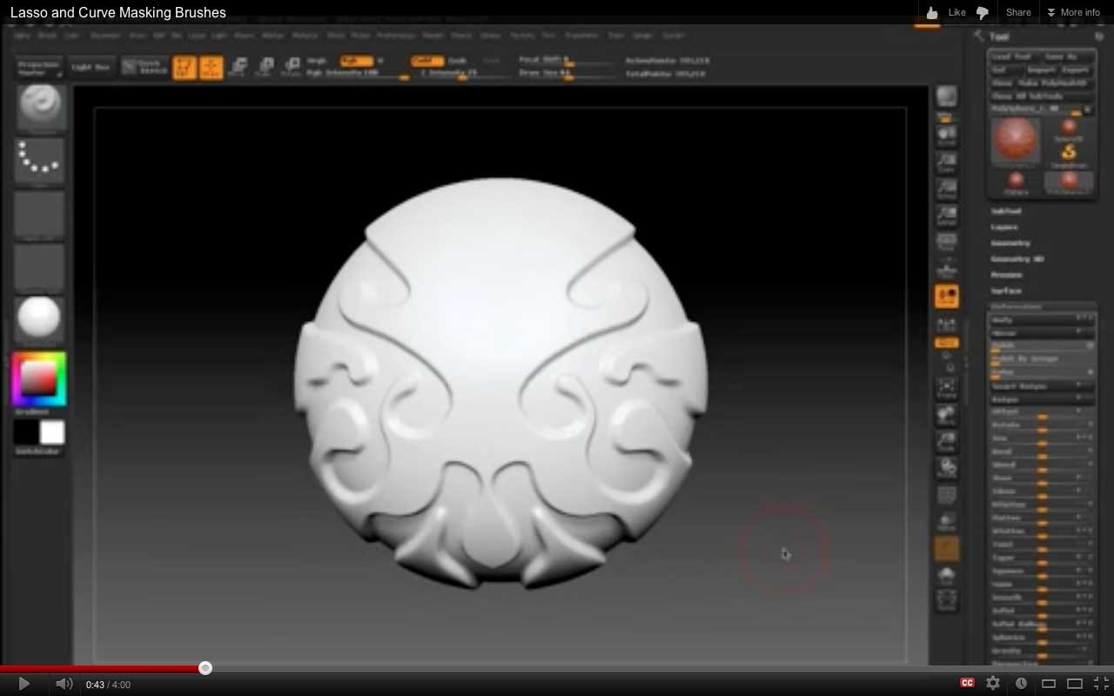1114x696 pixels.
Task: Click the Scroll canvas icon
Action: (x=947, y=137)
